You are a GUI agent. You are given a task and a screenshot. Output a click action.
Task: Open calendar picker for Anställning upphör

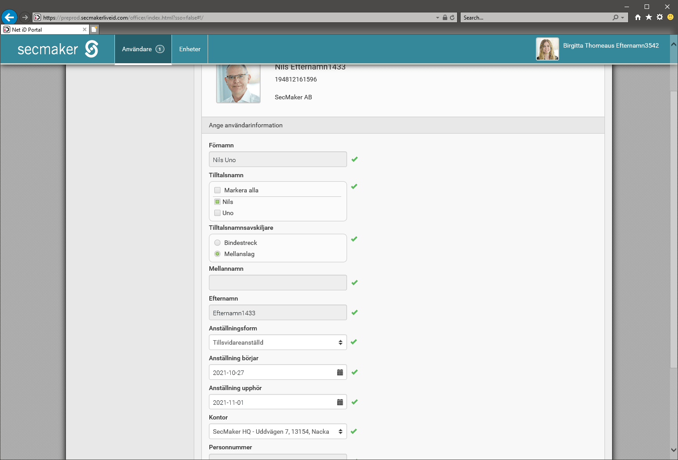340,403
